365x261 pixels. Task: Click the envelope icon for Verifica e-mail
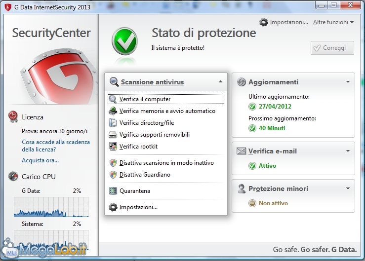pos(241,151)
